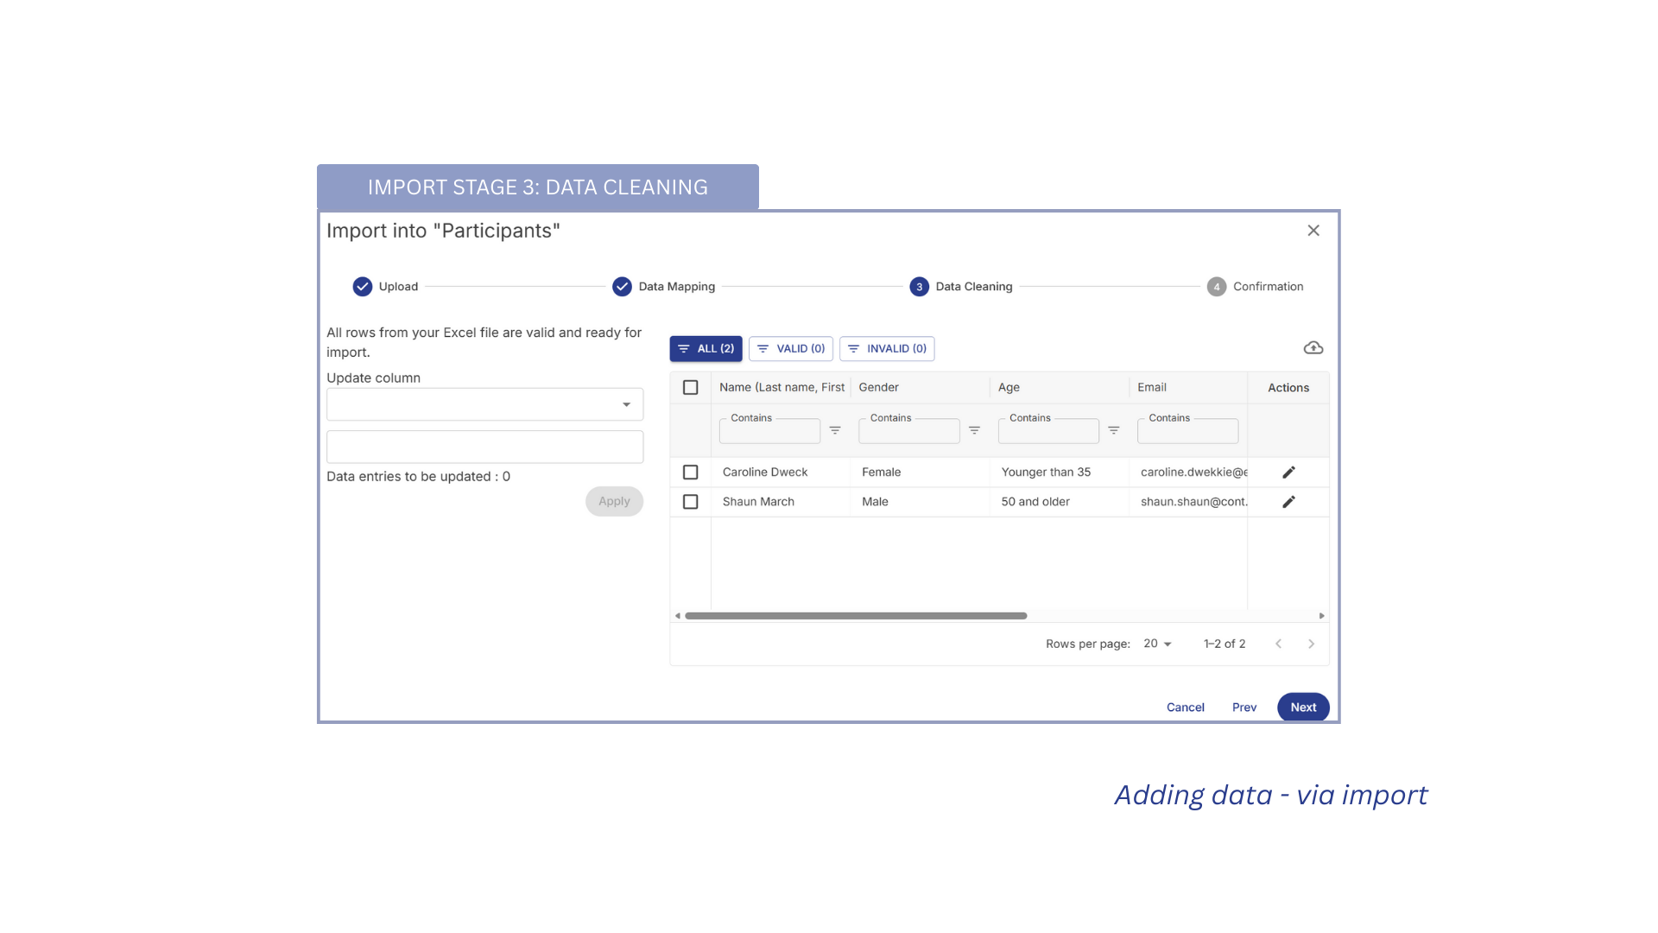This screenshot has height=933, width=1658.
Task: Click the Next button
Action: pos(1302,708)
